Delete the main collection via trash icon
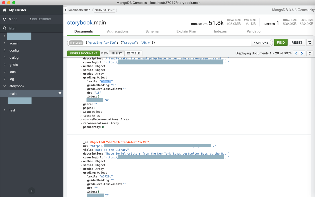Image resolution: width=315 pixels, height=197 pixels. (x=60, y=93)
